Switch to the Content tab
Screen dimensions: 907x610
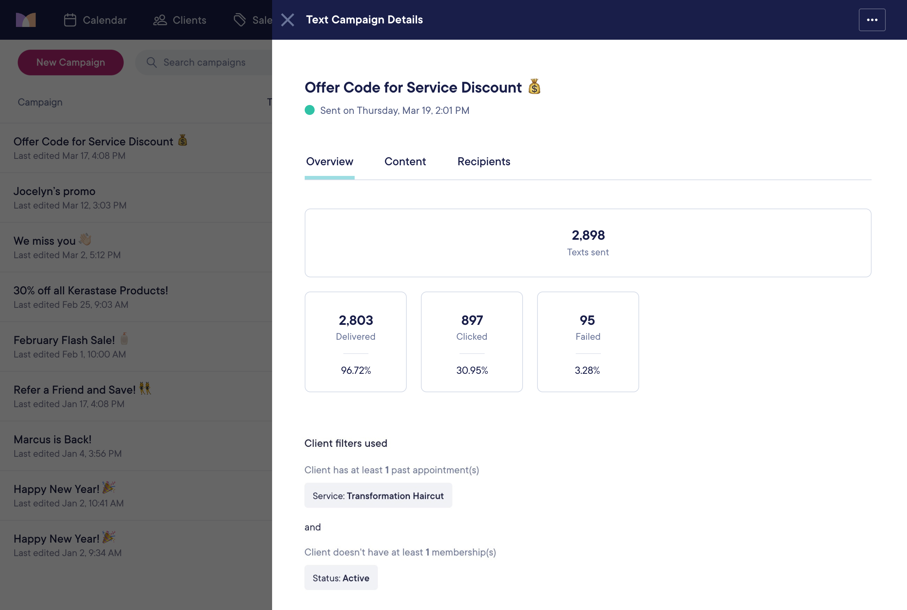pyautogui.click(x=405, y=161)
